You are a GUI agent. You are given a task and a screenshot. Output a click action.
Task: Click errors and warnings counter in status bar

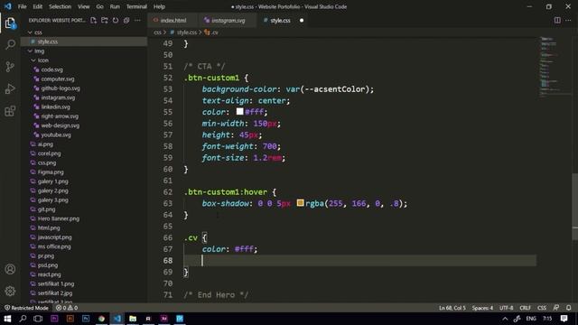[67, 308]
